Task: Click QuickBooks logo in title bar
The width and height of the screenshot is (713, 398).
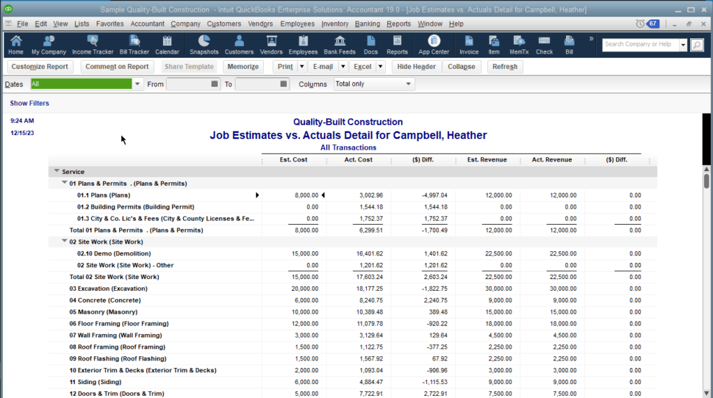Action: pos(8,9)
